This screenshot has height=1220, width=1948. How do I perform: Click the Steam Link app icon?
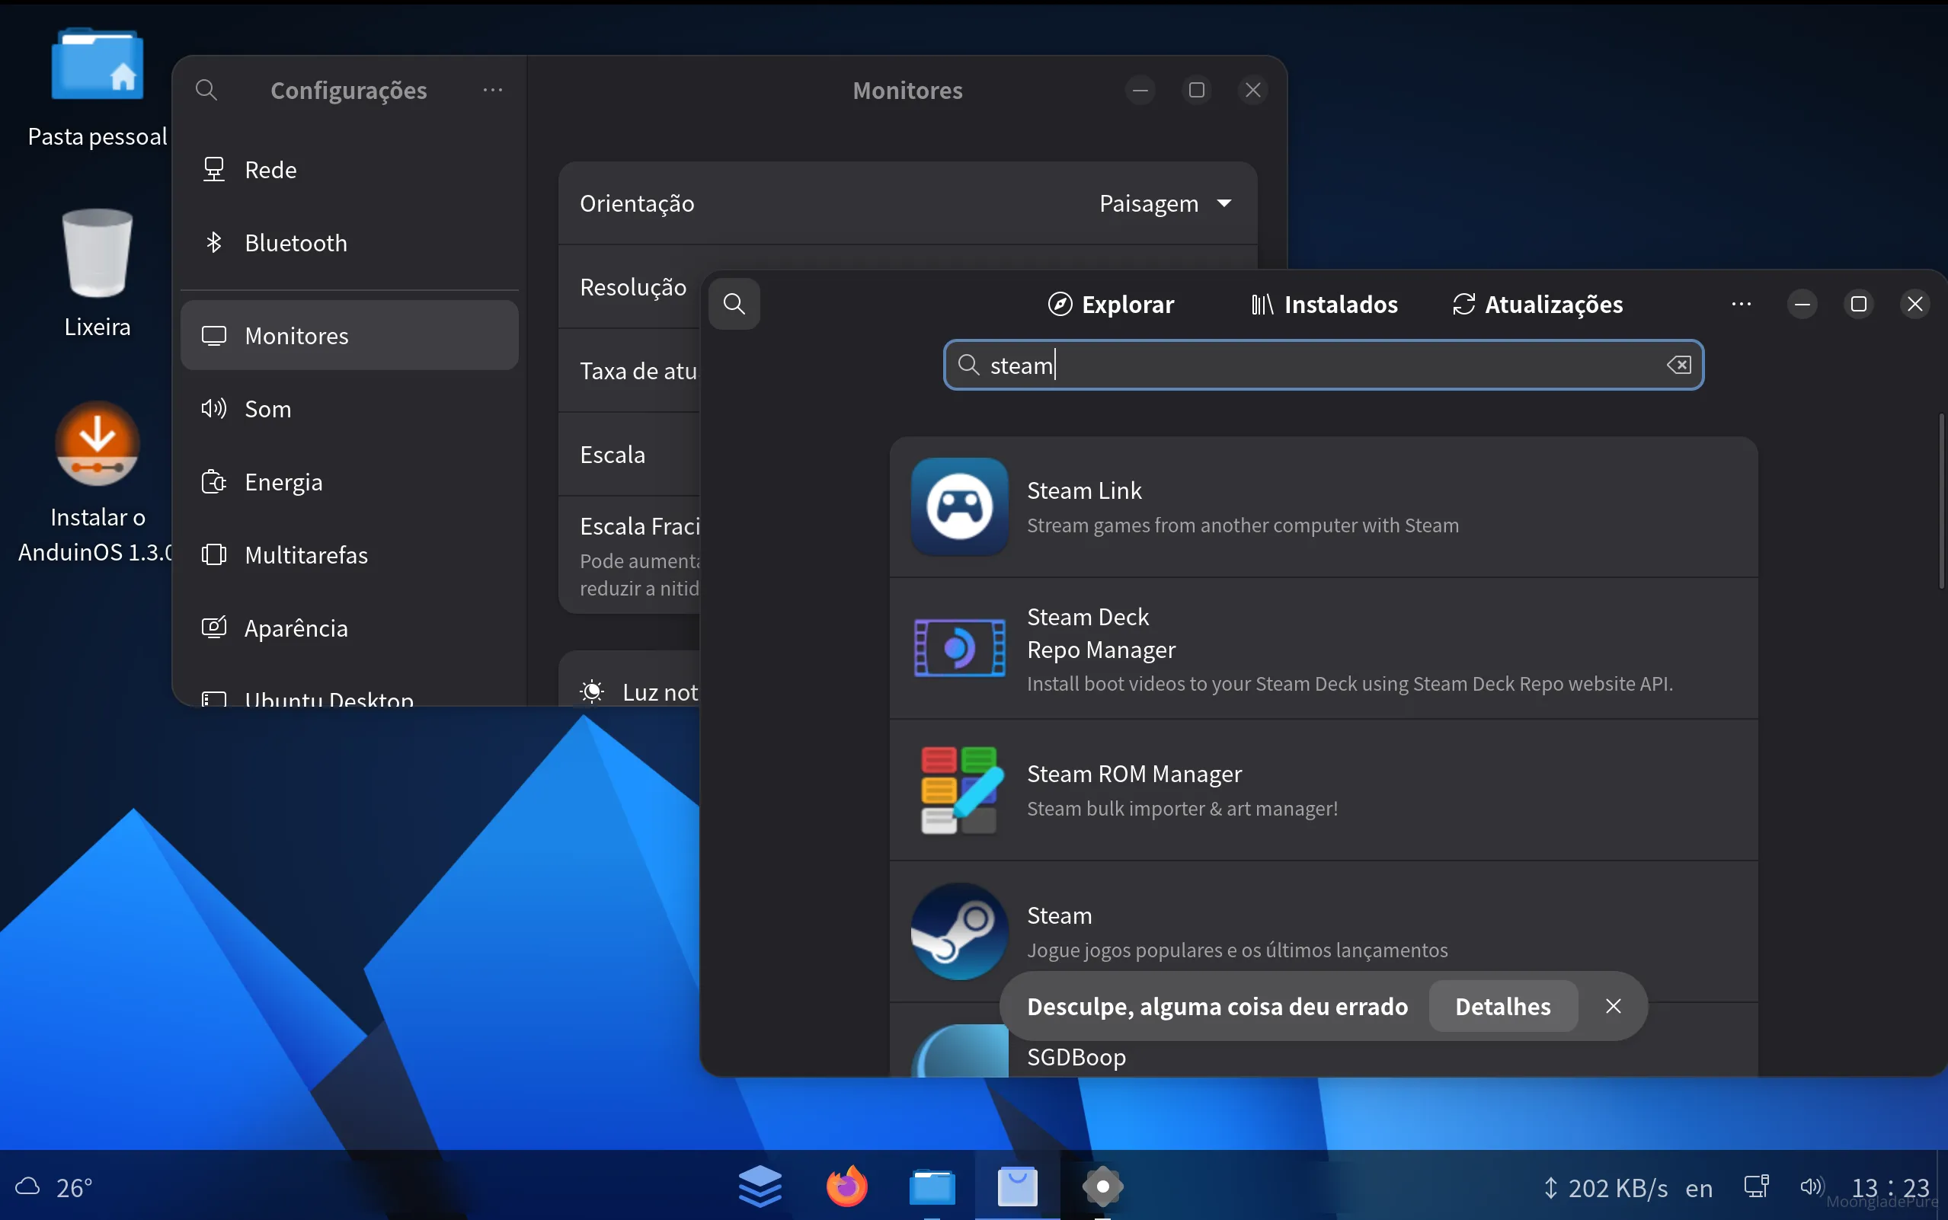pos(958,506)
